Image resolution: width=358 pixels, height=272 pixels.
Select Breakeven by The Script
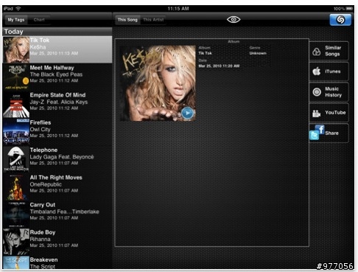(x=57, y=262)
